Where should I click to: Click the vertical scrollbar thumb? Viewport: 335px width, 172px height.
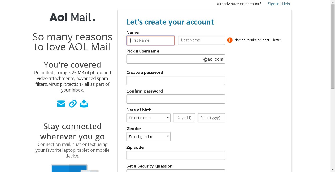[333, 46]
